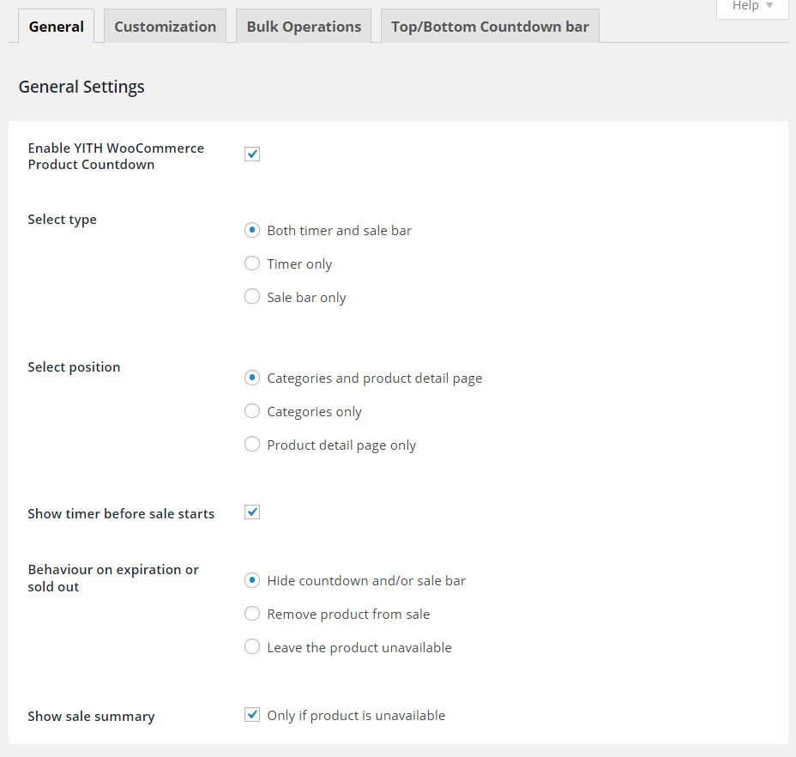Click the Timer only label text
Viewport: 796px width, 757px height.
coord(299,264)
